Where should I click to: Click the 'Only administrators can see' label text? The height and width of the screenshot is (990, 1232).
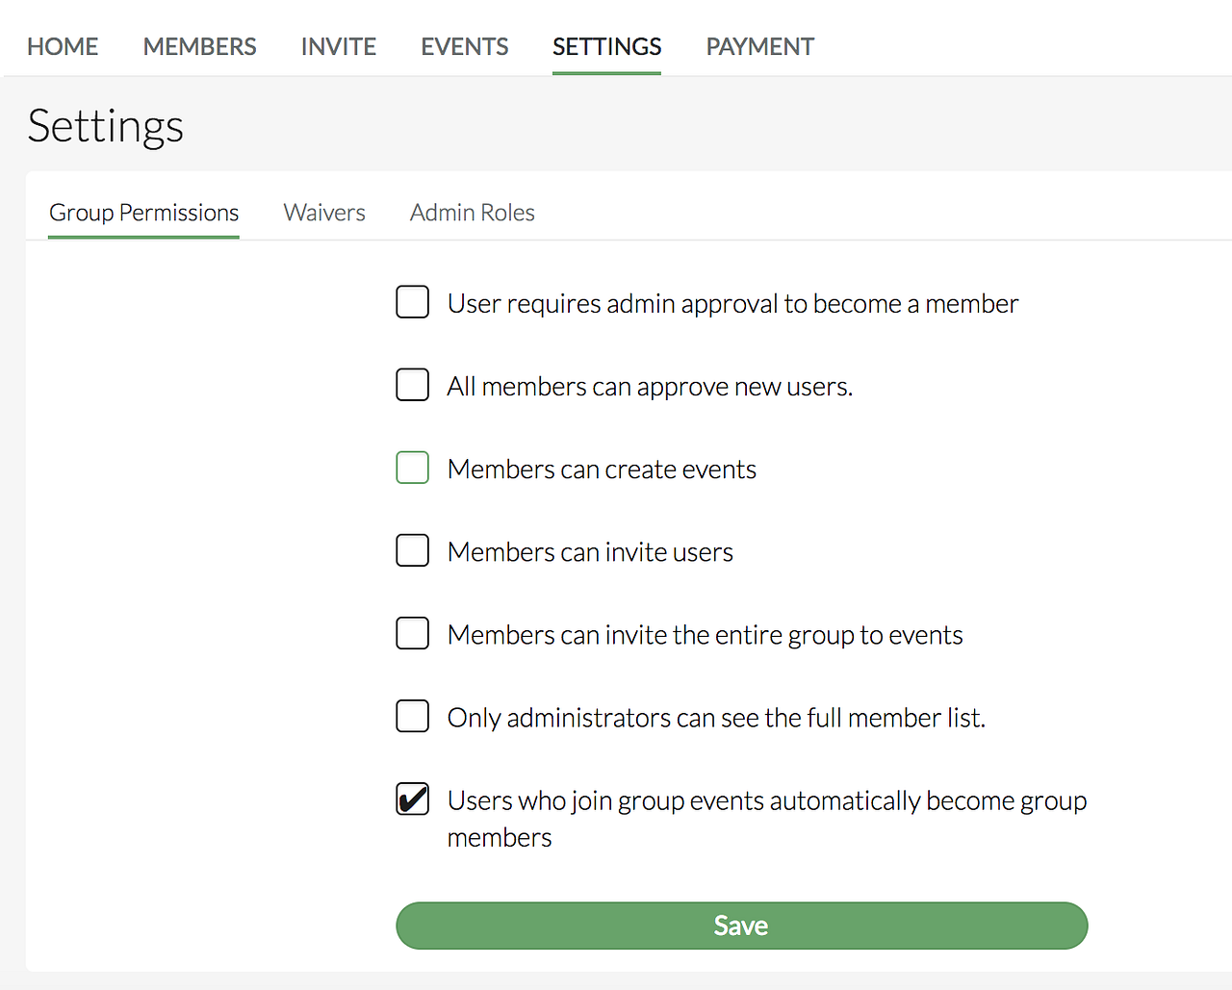[716, 718]
